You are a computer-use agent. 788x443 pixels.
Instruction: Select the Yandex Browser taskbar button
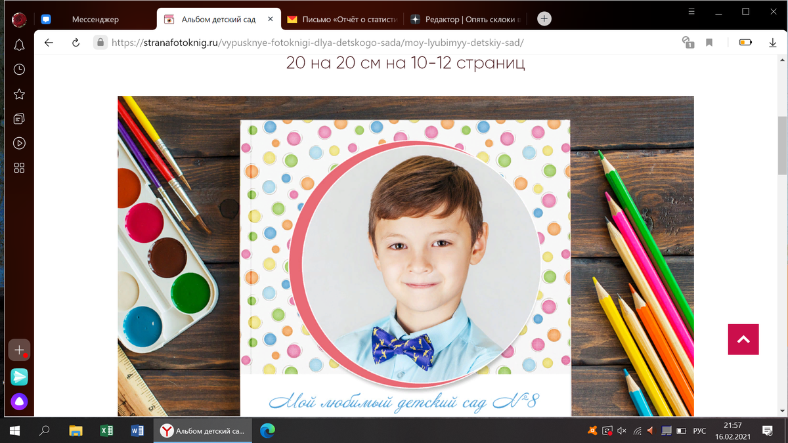204,431
